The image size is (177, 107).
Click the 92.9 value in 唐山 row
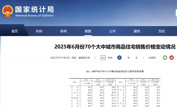click(x=147, y=87)
